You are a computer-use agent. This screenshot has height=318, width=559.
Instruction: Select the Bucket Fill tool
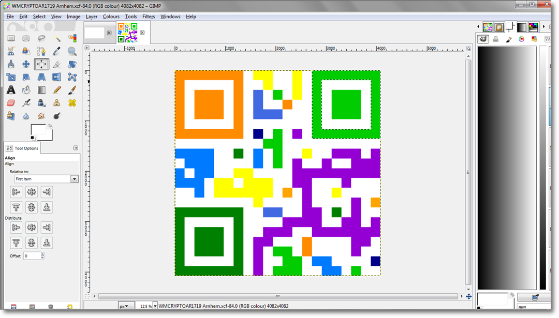pos(26,90)
